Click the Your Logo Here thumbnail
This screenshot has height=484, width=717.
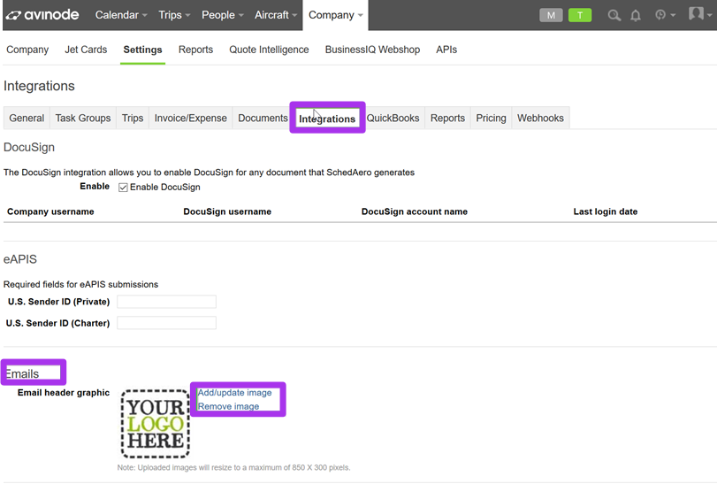pyautogui.click(x=156, y=424)
